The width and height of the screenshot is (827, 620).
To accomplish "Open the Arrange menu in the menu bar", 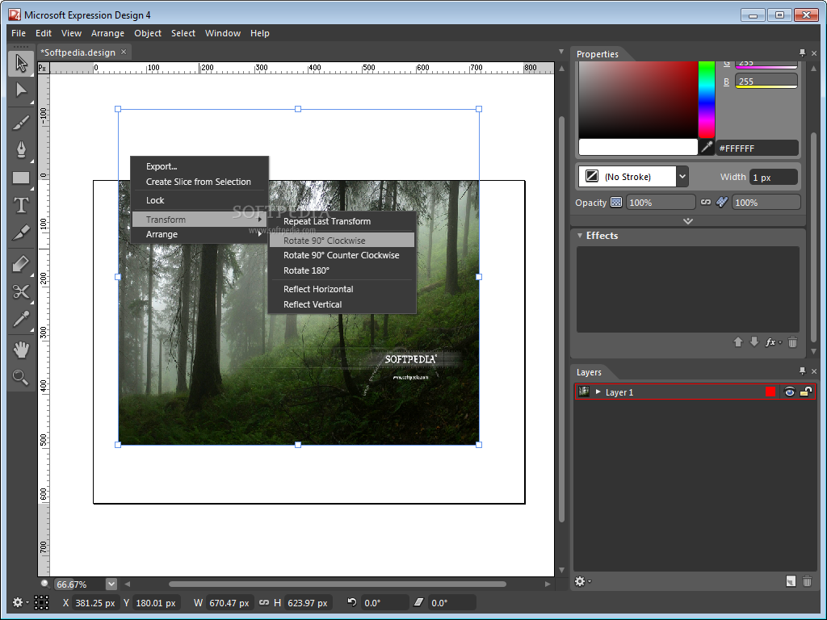I will 107,32.
